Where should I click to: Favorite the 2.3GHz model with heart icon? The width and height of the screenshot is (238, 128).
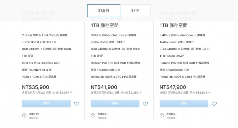point(76,104)
